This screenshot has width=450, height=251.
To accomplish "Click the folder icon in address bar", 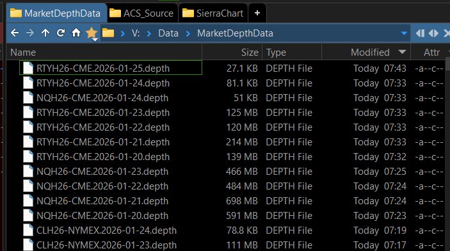I will coord(108,33).
